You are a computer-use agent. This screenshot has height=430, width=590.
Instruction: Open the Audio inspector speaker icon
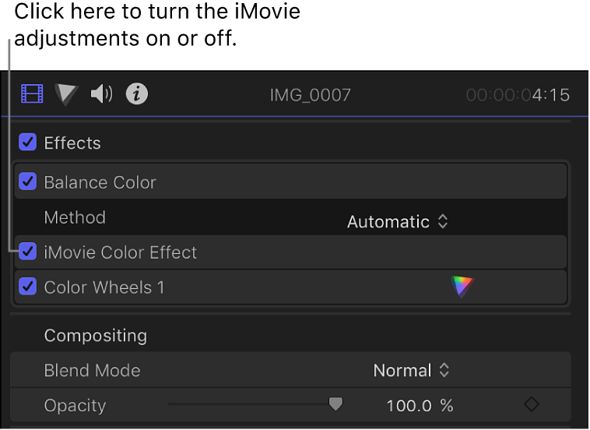[x=101, y=94]
